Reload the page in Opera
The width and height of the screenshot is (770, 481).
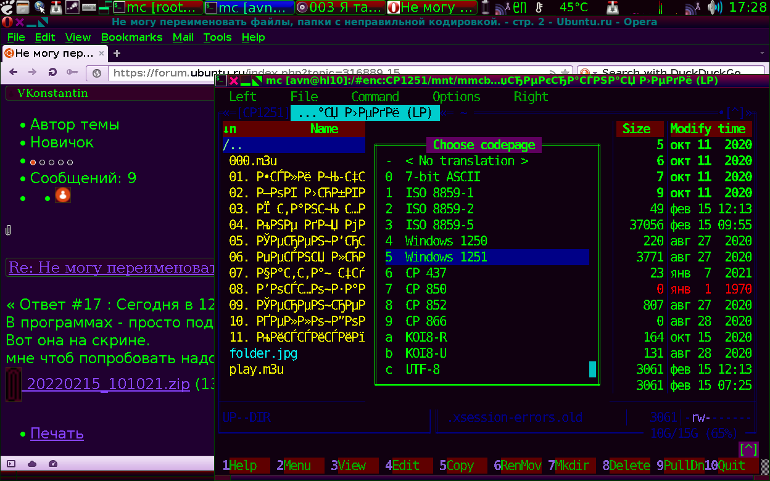tap(52, 73)
